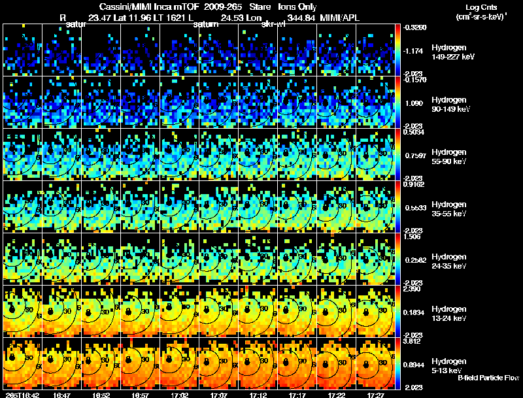Click the '17:12' time axis label

(258, 395)
